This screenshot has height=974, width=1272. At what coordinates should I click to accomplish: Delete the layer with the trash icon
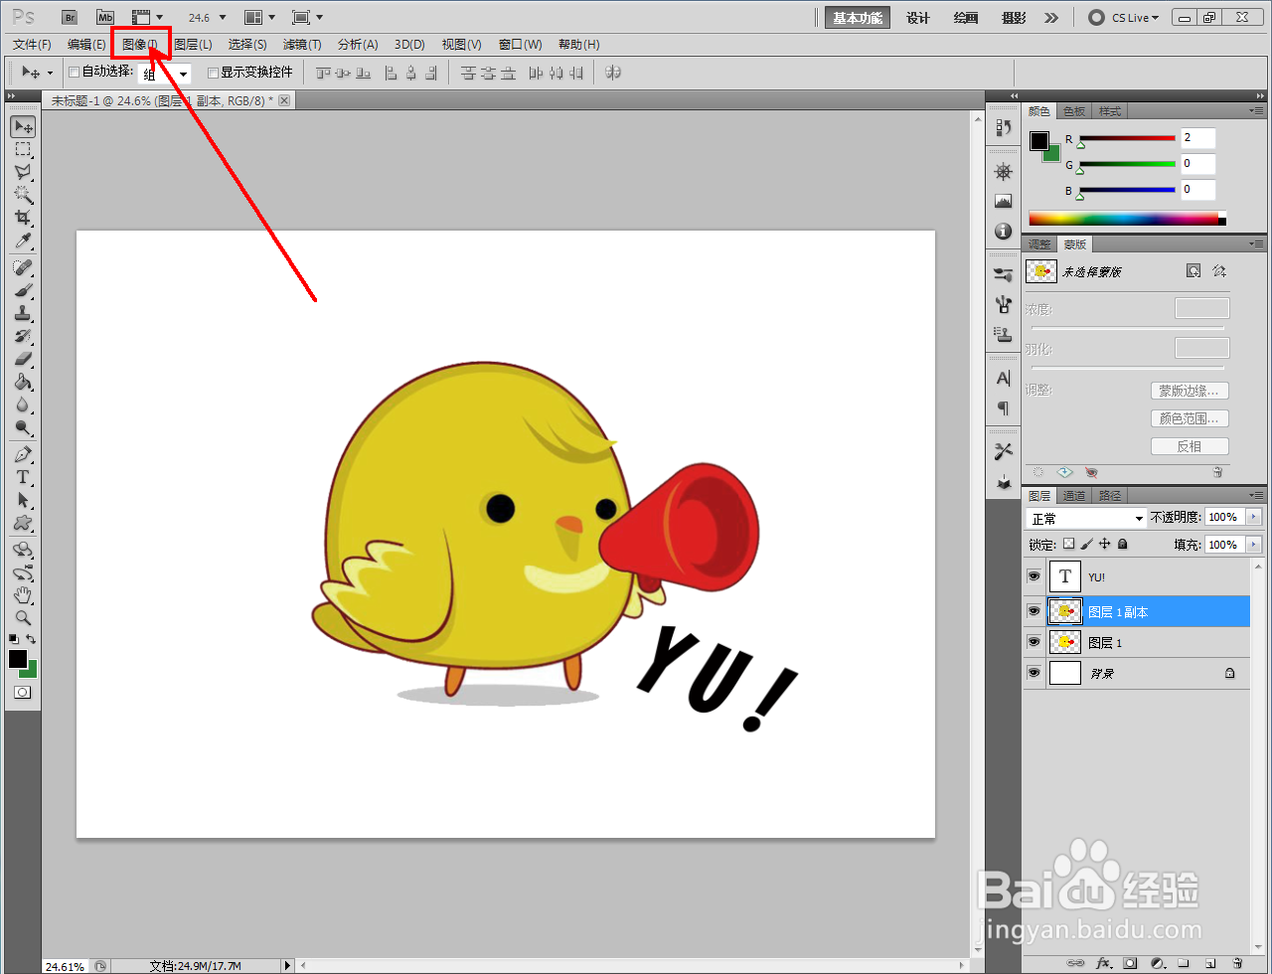1236,963
